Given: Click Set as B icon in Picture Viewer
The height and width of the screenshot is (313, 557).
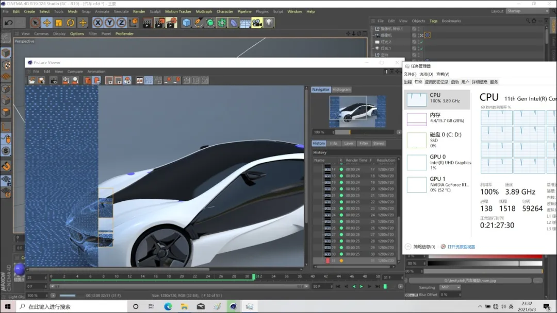Looking at the screenshot, I should click(177, 80).
